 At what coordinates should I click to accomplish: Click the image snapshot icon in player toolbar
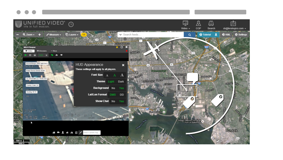(35, 55)
